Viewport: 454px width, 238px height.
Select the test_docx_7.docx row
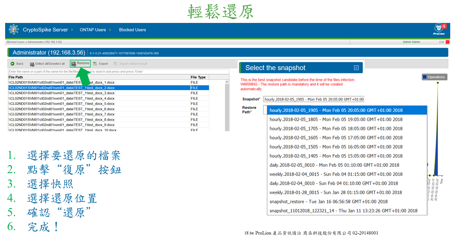pyautogui.click(x=109, y=114)
